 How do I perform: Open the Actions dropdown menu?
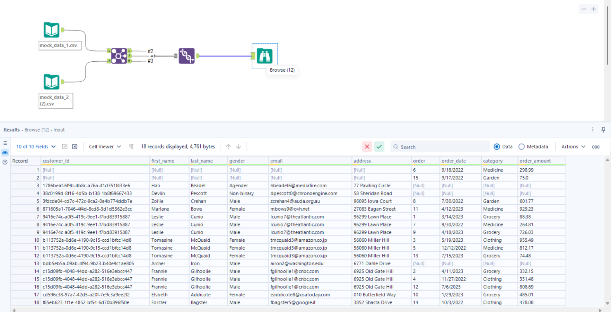[x=573, y=147]
